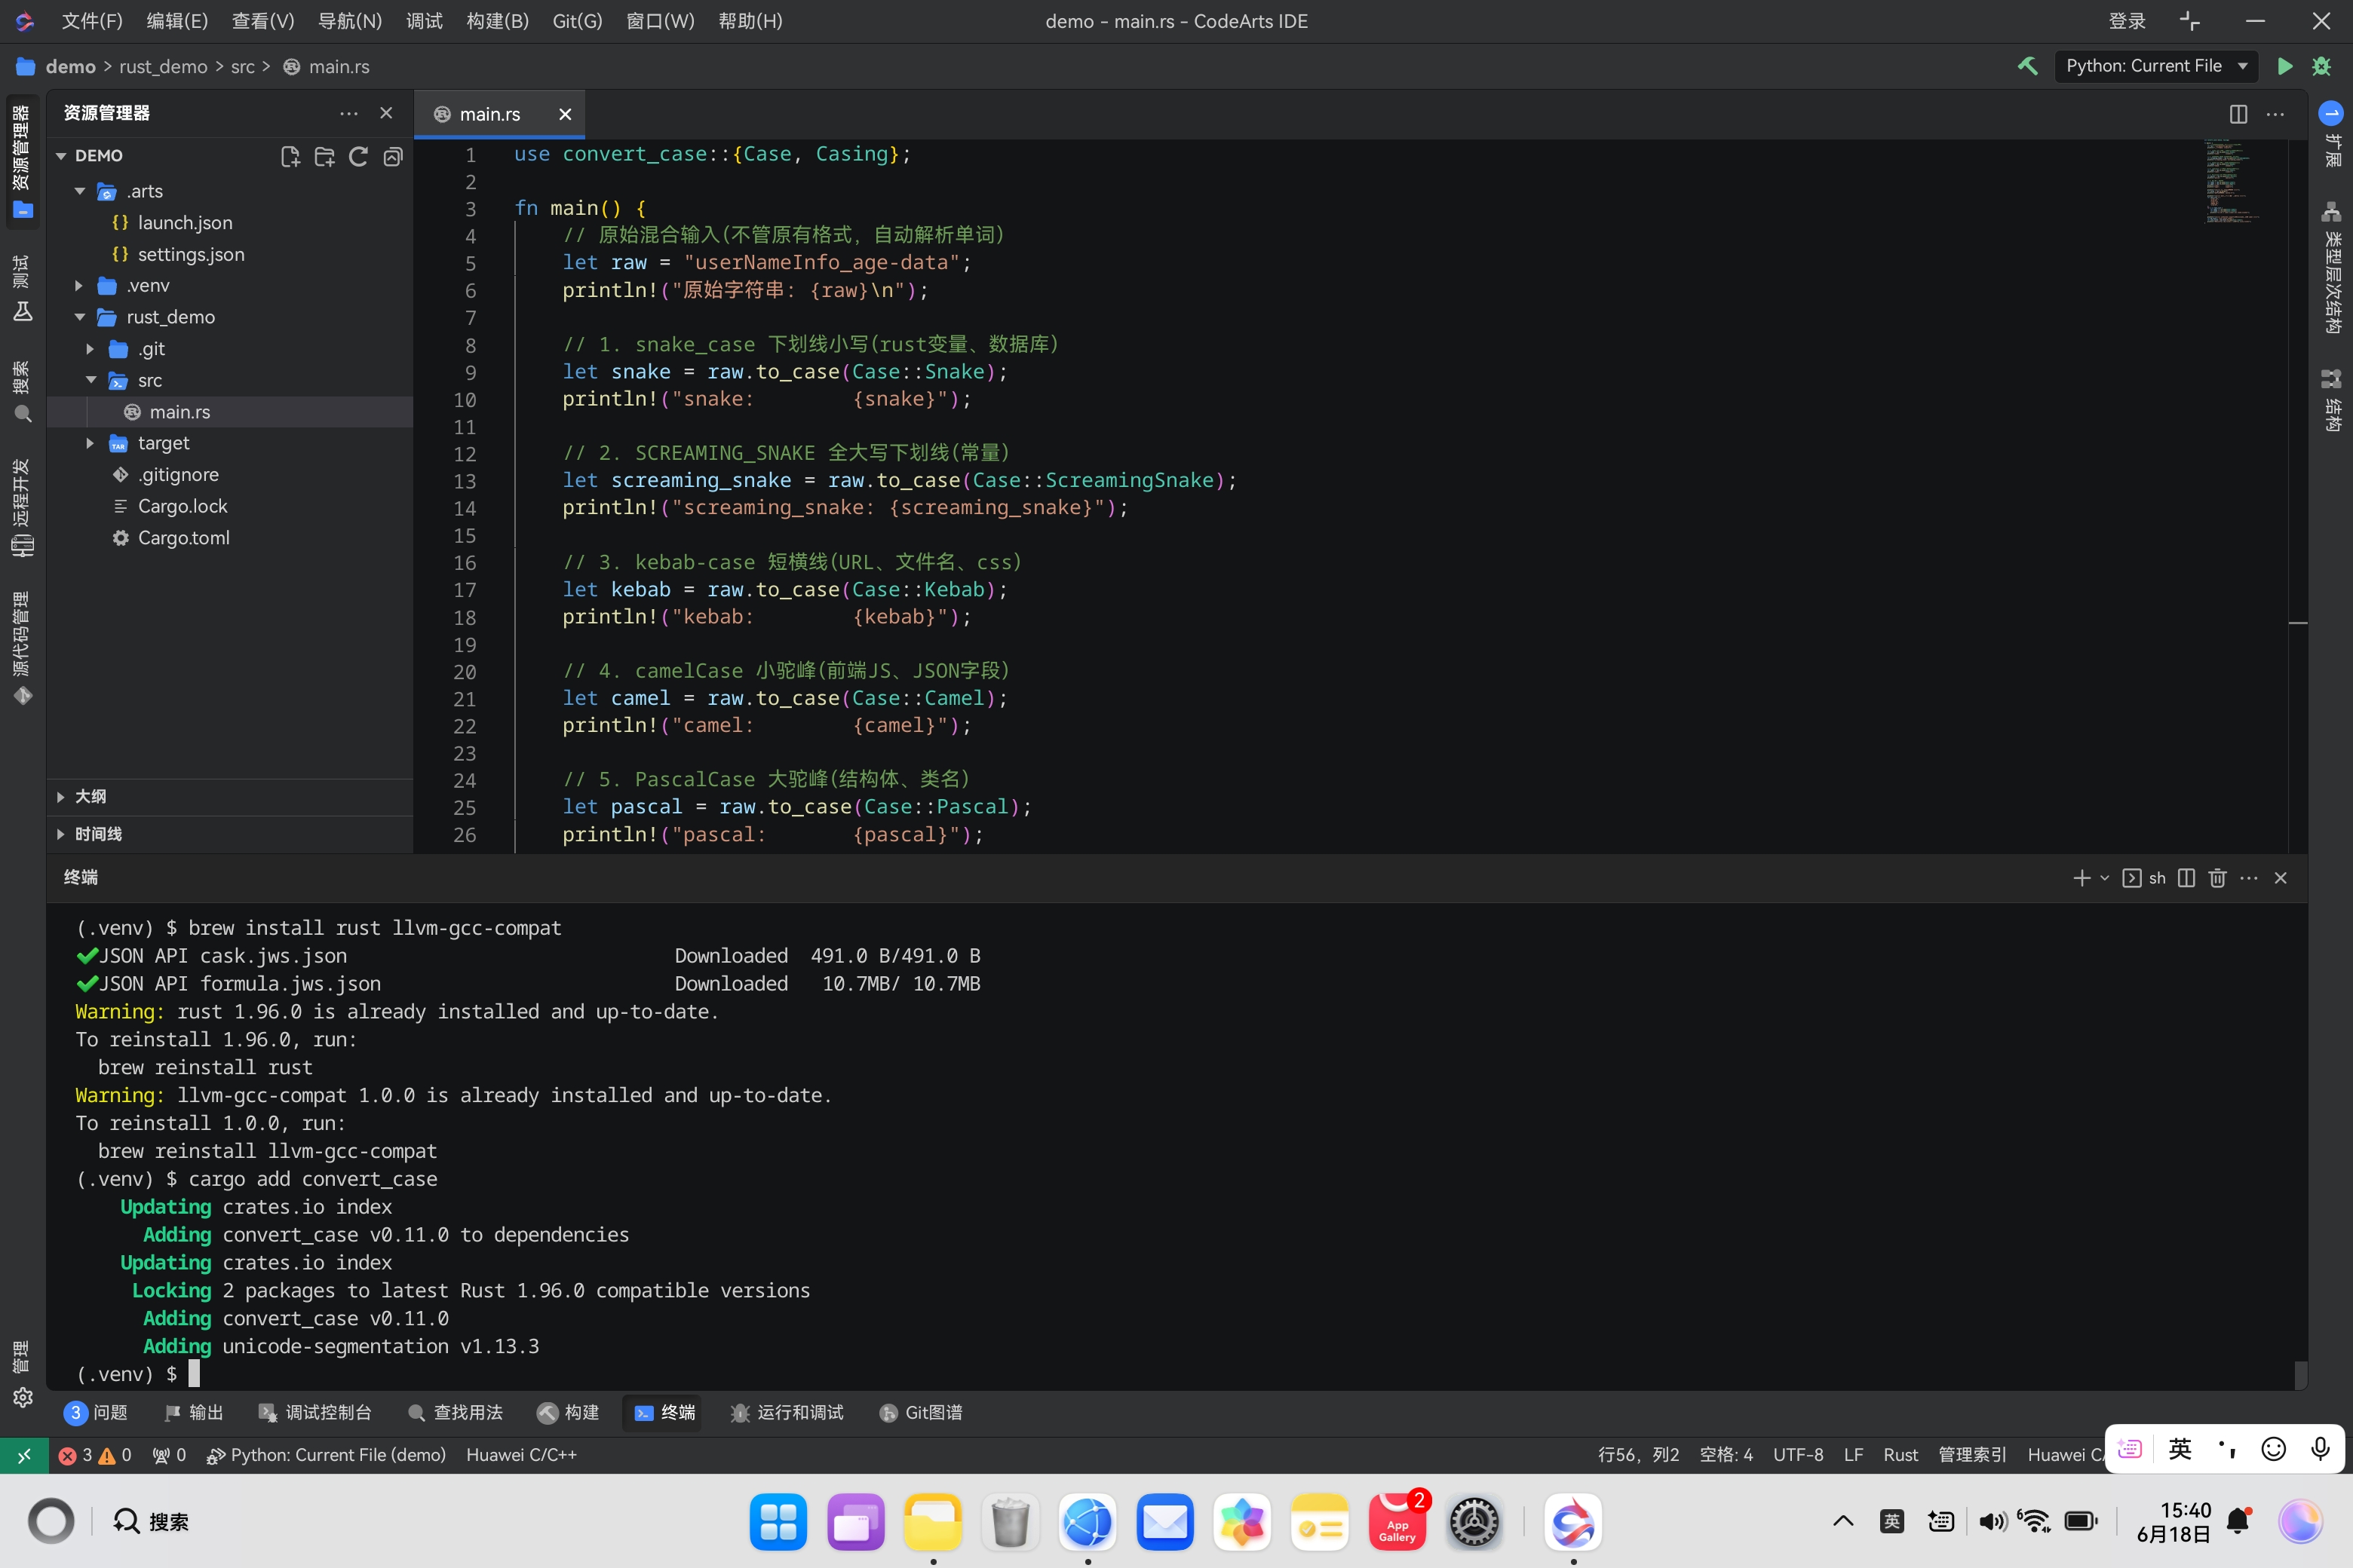The height and width of the screenshot is (1568, 2353).
Task: Collapse the rust_demo folder
Action: (80, 317)
